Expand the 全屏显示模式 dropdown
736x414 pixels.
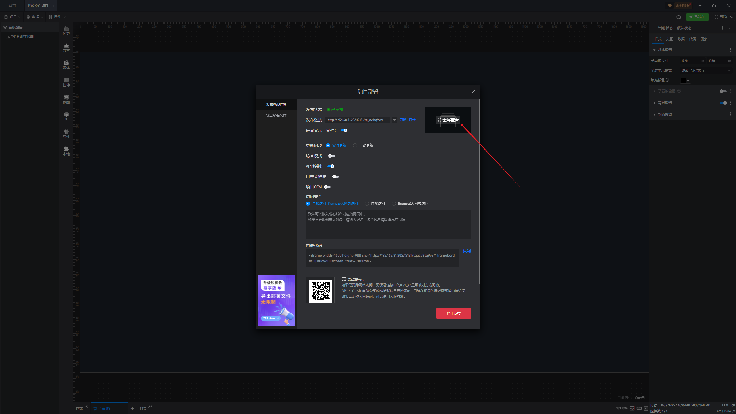click(706, 70)
